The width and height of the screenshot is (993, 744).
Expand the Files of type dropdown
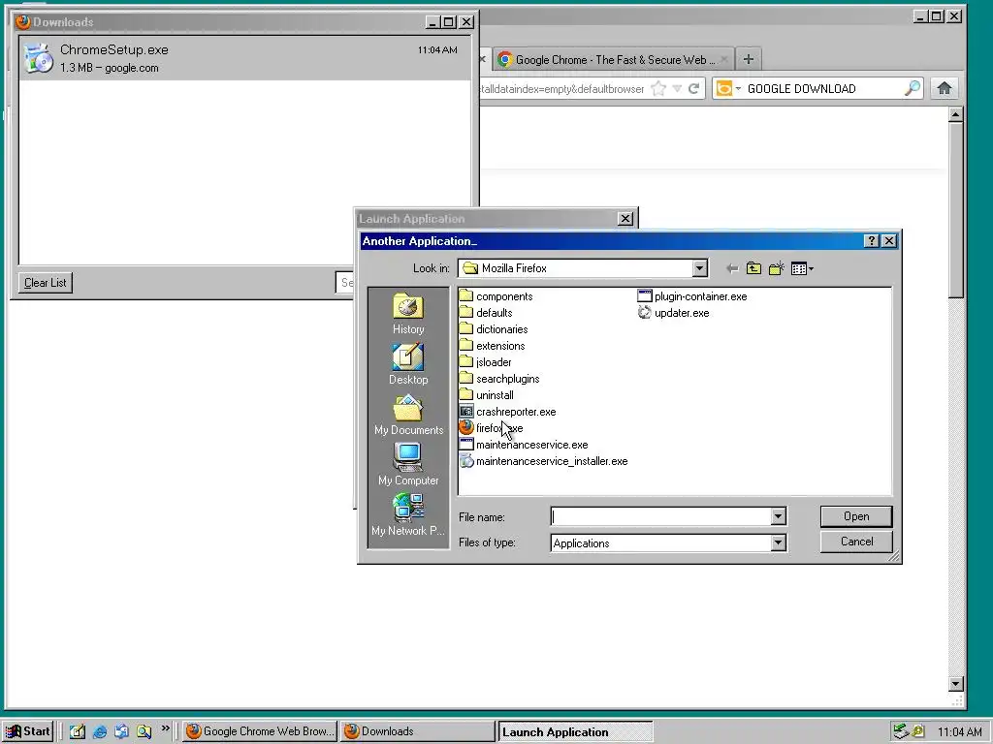779,542
